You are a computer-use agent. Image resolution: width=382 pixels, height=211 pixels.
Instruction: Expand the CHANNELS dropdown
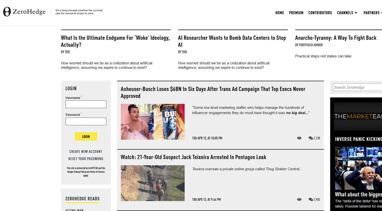pyautogui.click(x=347, y=13)
